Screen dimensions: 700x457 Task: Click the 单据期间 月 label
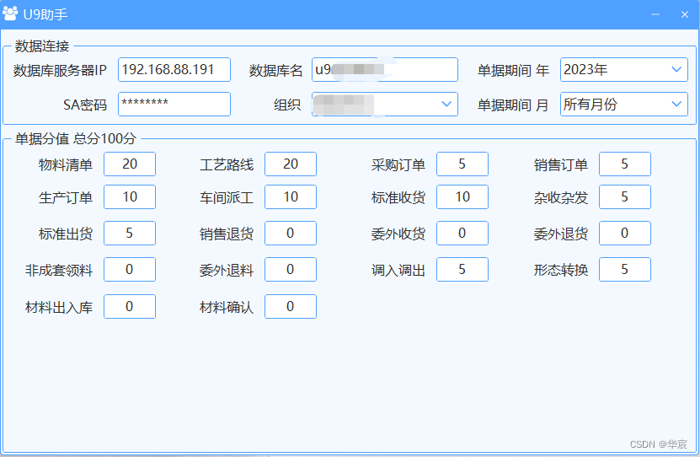pos(513,105)
